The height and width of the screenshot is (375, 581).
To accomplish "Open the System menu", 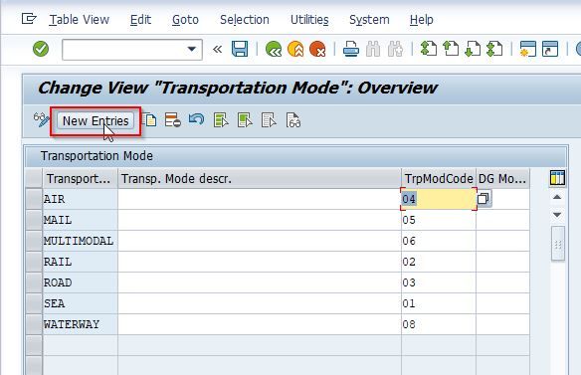I will coord(369,20).
